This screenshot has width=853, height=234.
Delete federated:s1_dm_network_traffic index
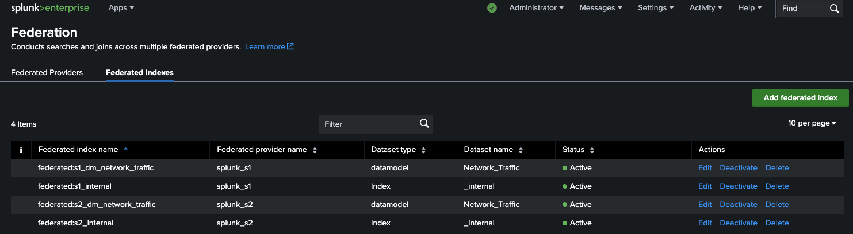pos(777,168)
